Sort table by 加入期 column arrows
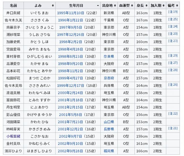Screen dimensions: 184x156 click(164, 5)
